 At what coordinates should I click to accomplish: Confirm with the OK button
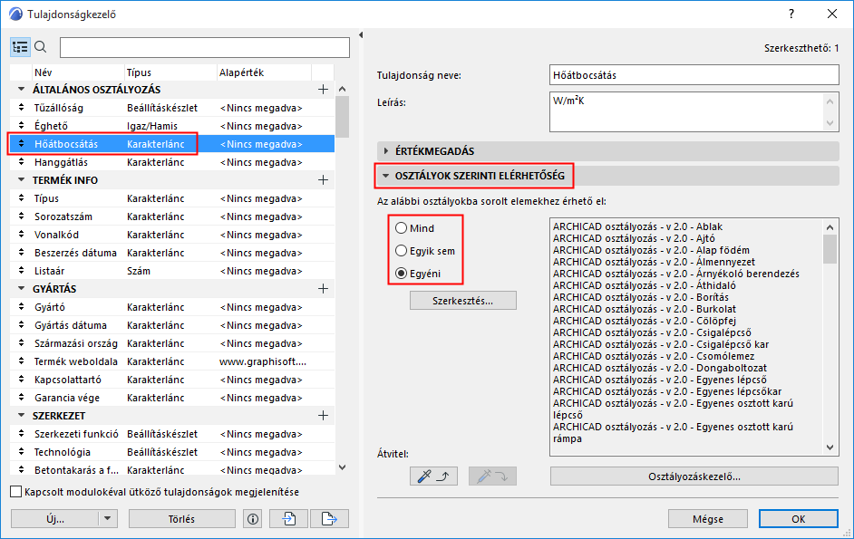pos(799,519)
